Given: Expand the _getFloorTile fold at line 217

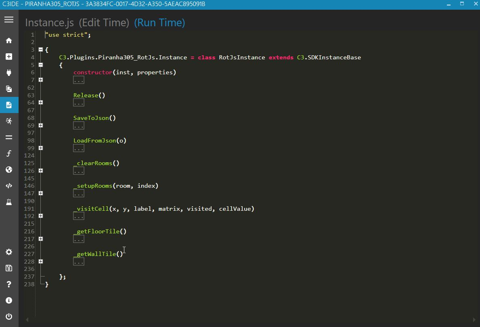Looking at the screenshot, I should point(41,239).
